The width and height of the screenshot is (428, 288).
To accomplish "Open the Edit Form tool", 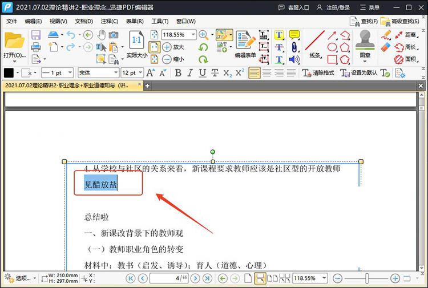I will [x=245, y=44].
